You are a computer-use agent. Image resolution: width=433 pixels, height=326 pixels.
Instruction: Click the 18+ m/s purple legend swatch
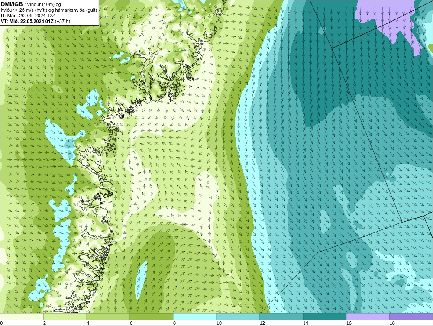pos(411,316)
